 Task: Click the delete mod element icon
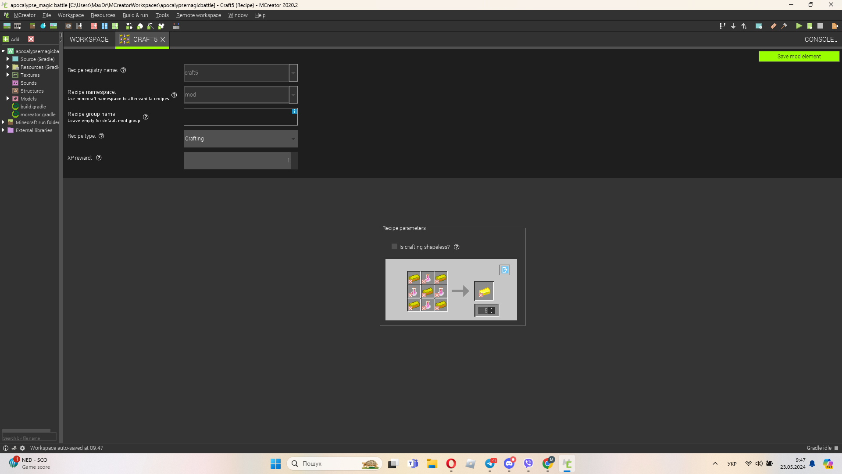pos(31,39)
